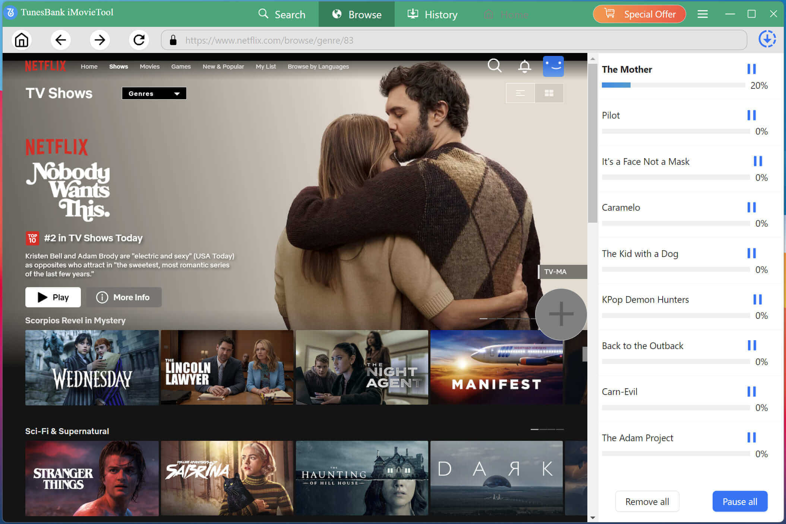Open New & Popular menu item
The width and height of the screenshot is (786, 524).
[x=223, y=66]
